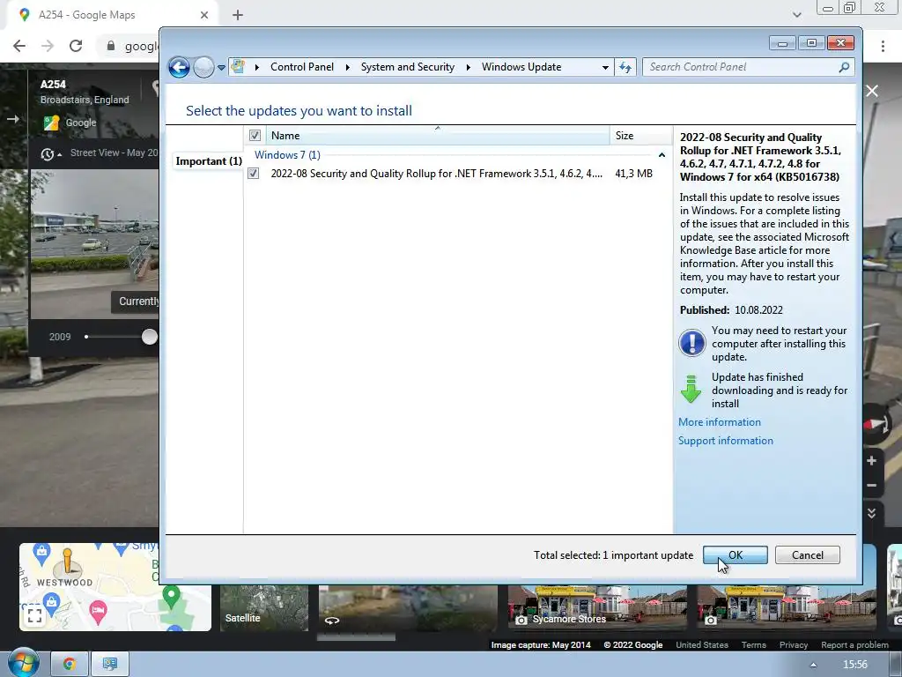Click the 2009 timeline slider handle
Image resolution: width=902 pixels, height=677 pixels.
tap(150, 337)
